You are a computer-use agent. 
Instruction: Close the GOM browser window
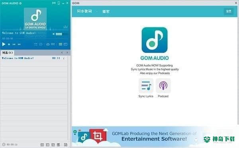click(236, 3)
